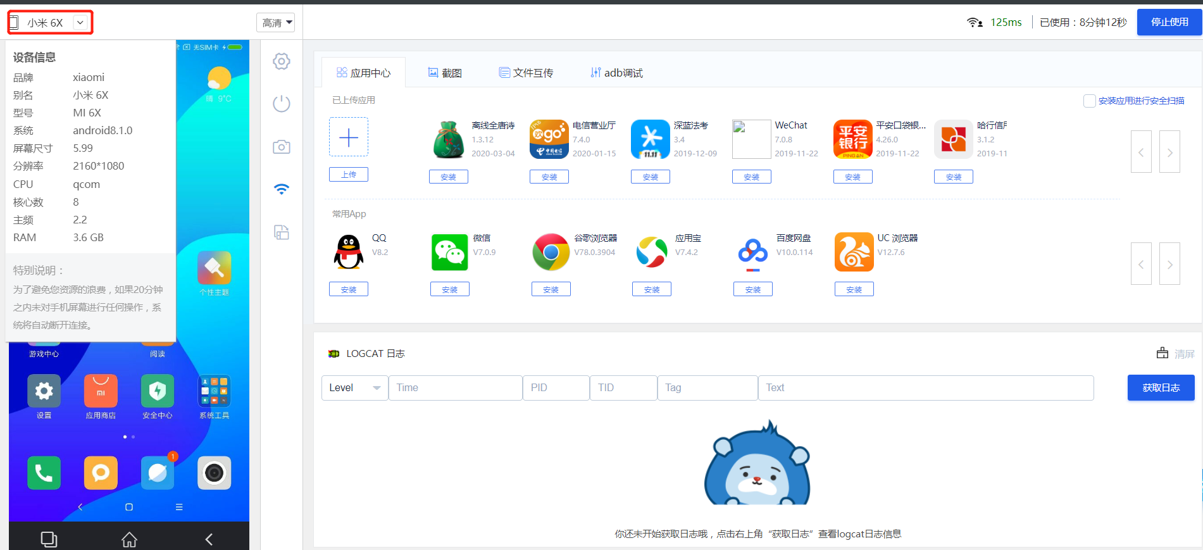Select the 电信营业厅 app icon

pos(549,139)
